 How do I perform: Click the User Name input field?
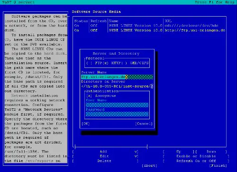point(117,105)
